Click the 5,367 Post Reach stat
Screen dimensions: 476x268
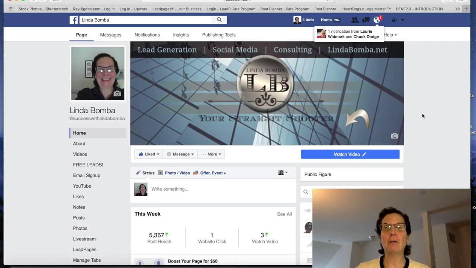pos(159,238)
